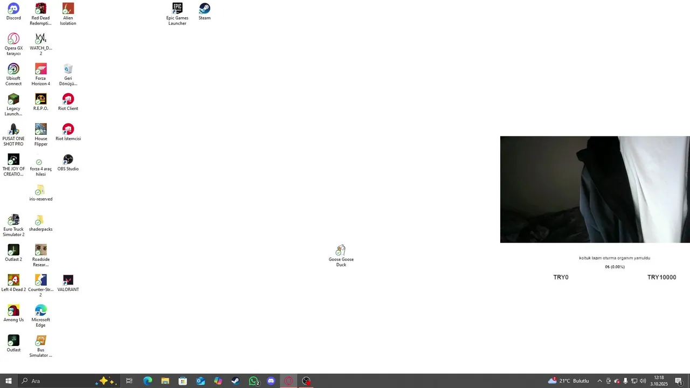
Task: Open Discord from the taskbar
Action: point(271,381)
